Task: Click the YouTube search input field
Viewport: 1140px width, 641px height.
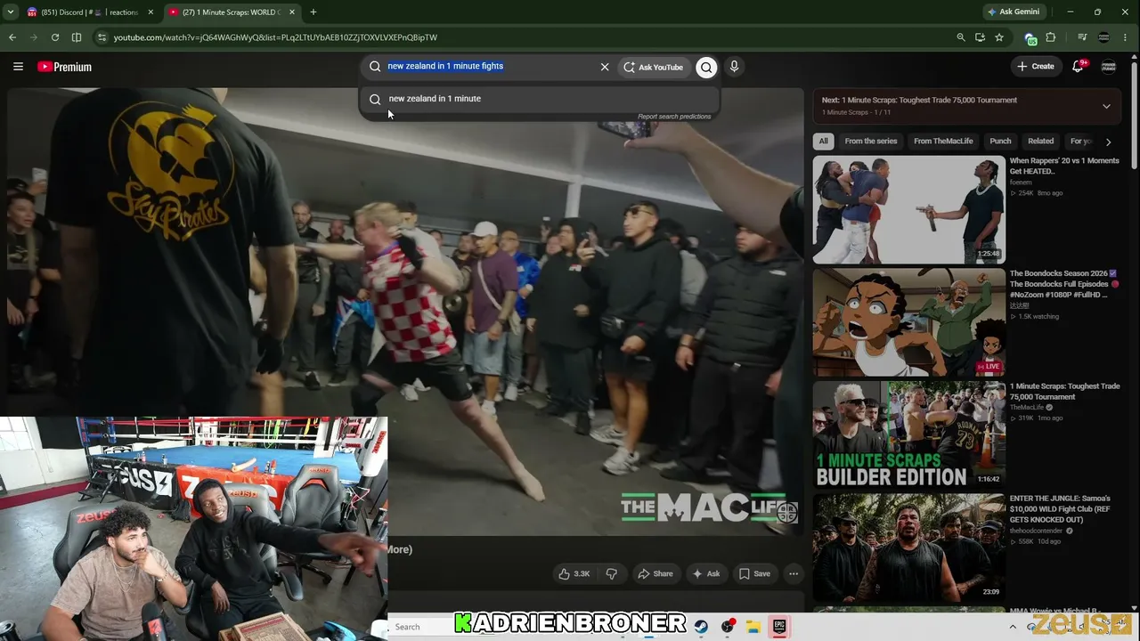Action: coord(491,67)
